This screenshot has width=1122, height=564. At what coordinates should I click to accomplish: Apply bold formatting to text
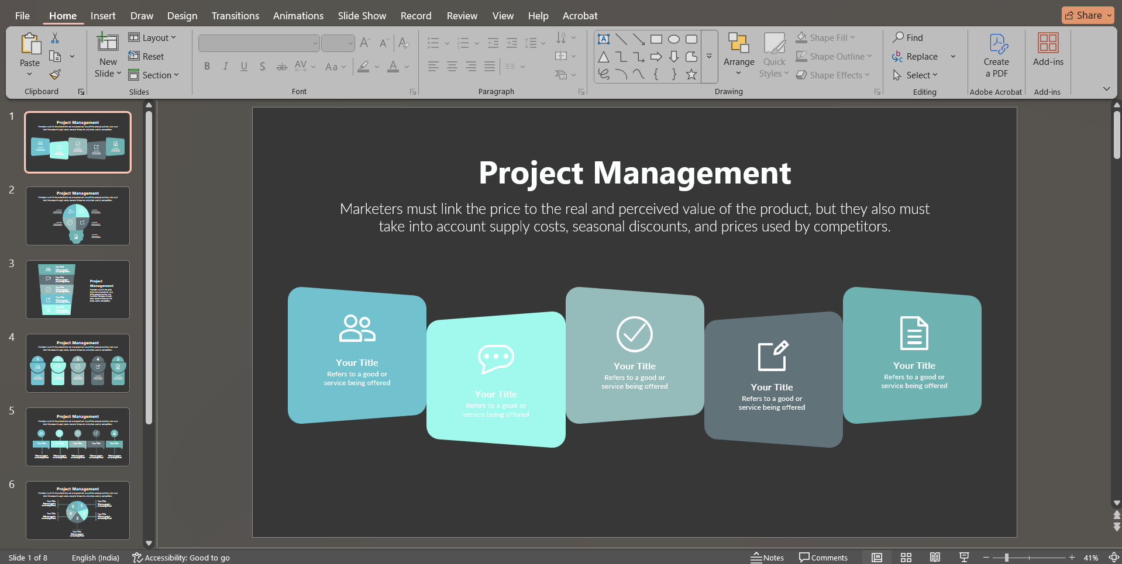[x=206, y=66]
